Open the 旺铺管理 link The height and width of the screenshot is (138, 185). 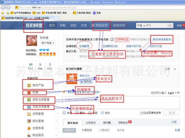pos(84,46)
